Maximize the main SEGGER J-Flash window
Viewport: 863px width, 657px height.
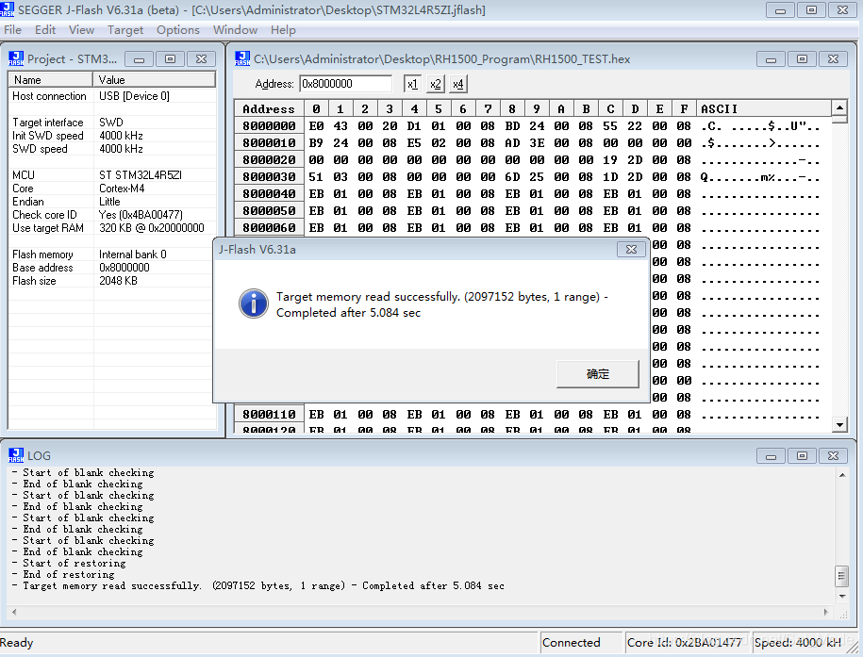point(811,10)
